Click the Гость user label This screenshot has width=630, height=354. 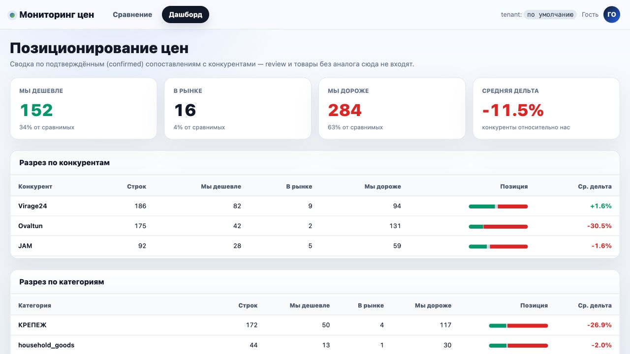590,15
